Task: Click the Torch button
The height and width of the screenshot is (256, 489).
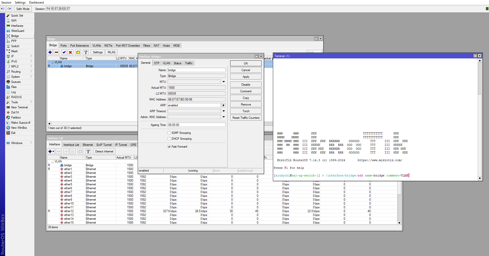Action: pyautogui.click(x=246, y=111)
